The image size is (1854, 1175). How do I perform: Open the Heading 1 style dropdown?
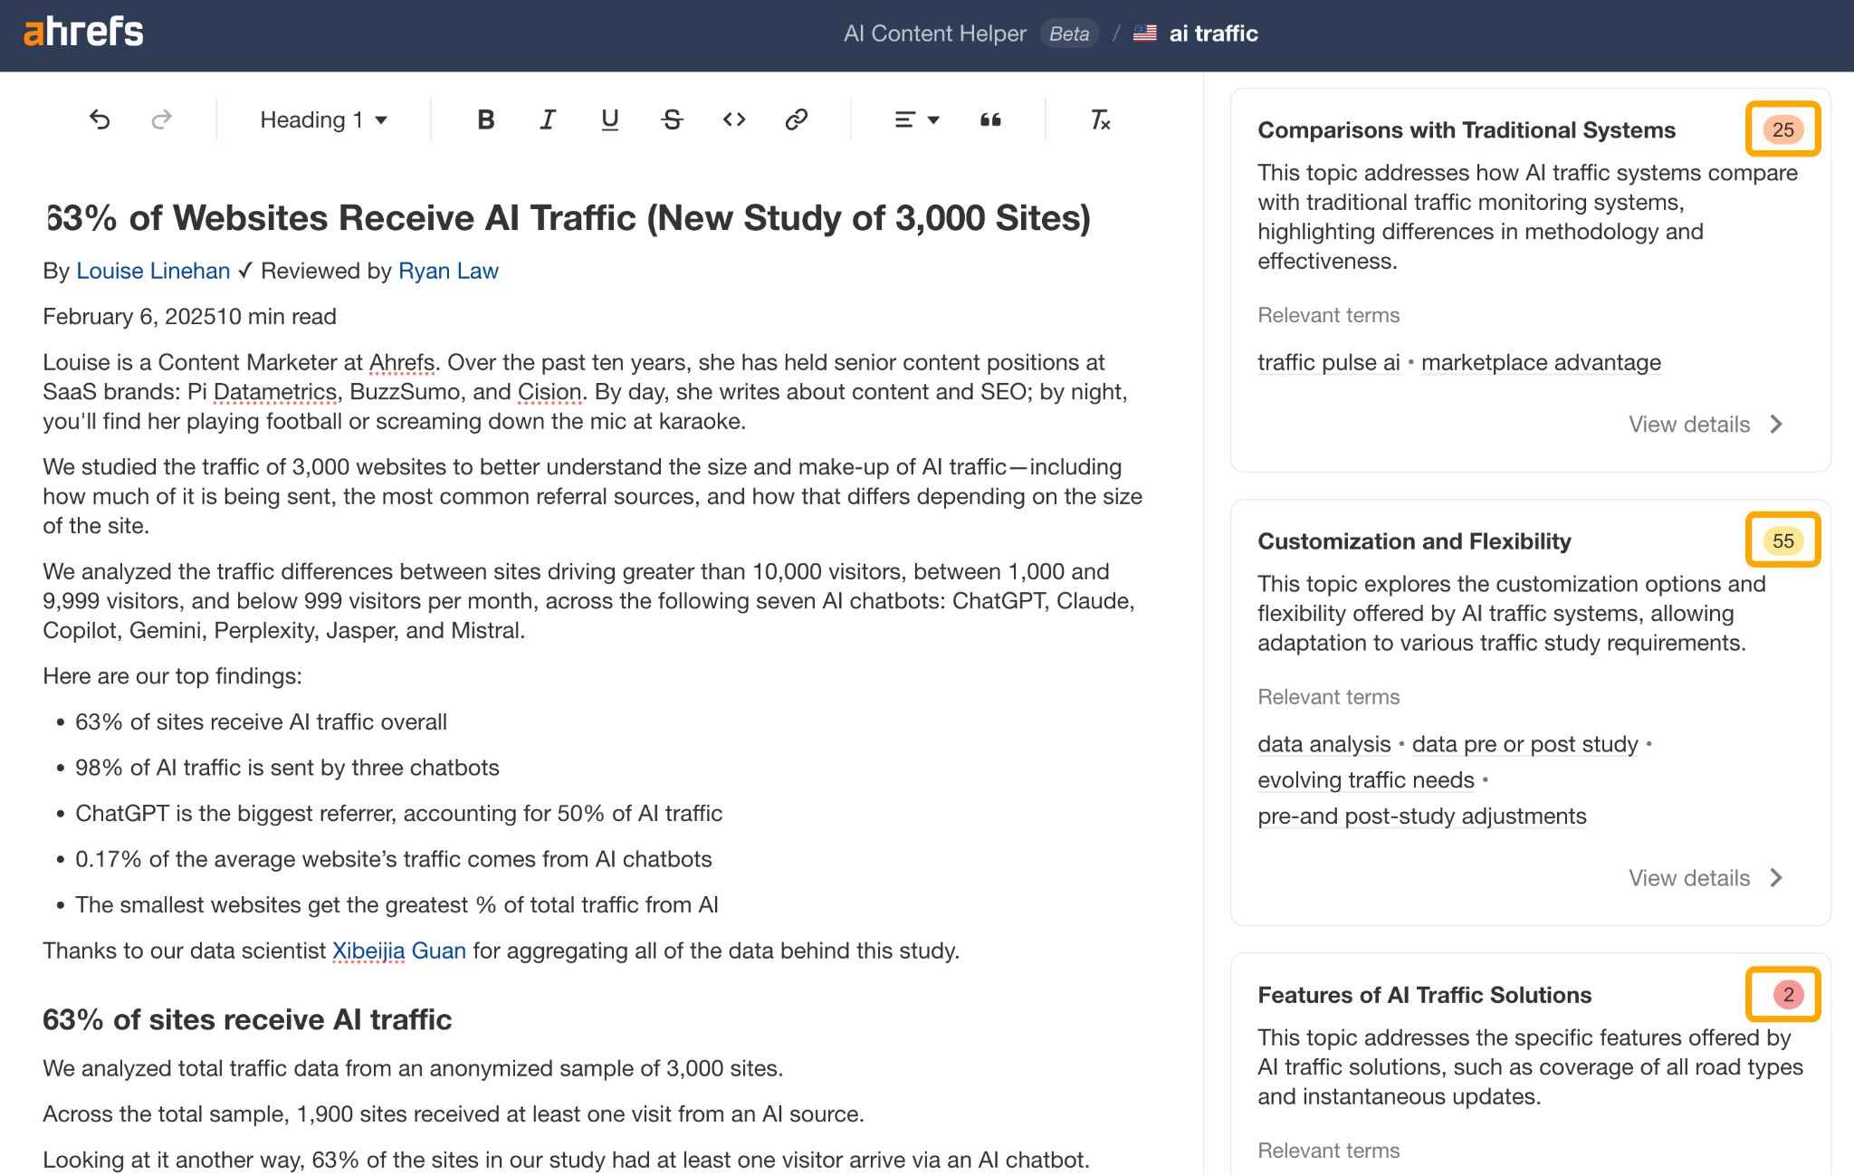tap(322, 119)
